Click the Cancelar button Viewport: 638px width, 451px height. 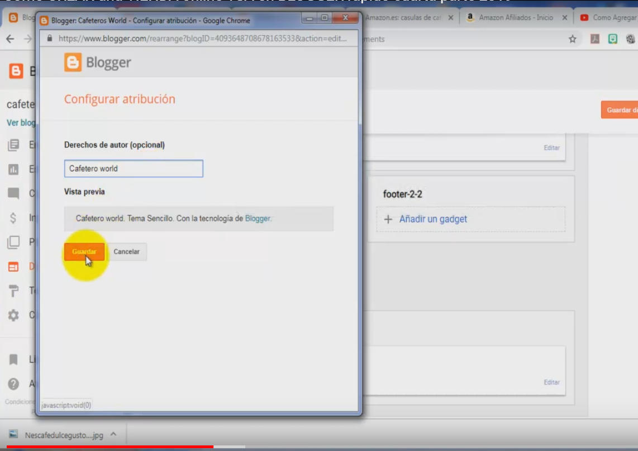click(x=127, y=251)
